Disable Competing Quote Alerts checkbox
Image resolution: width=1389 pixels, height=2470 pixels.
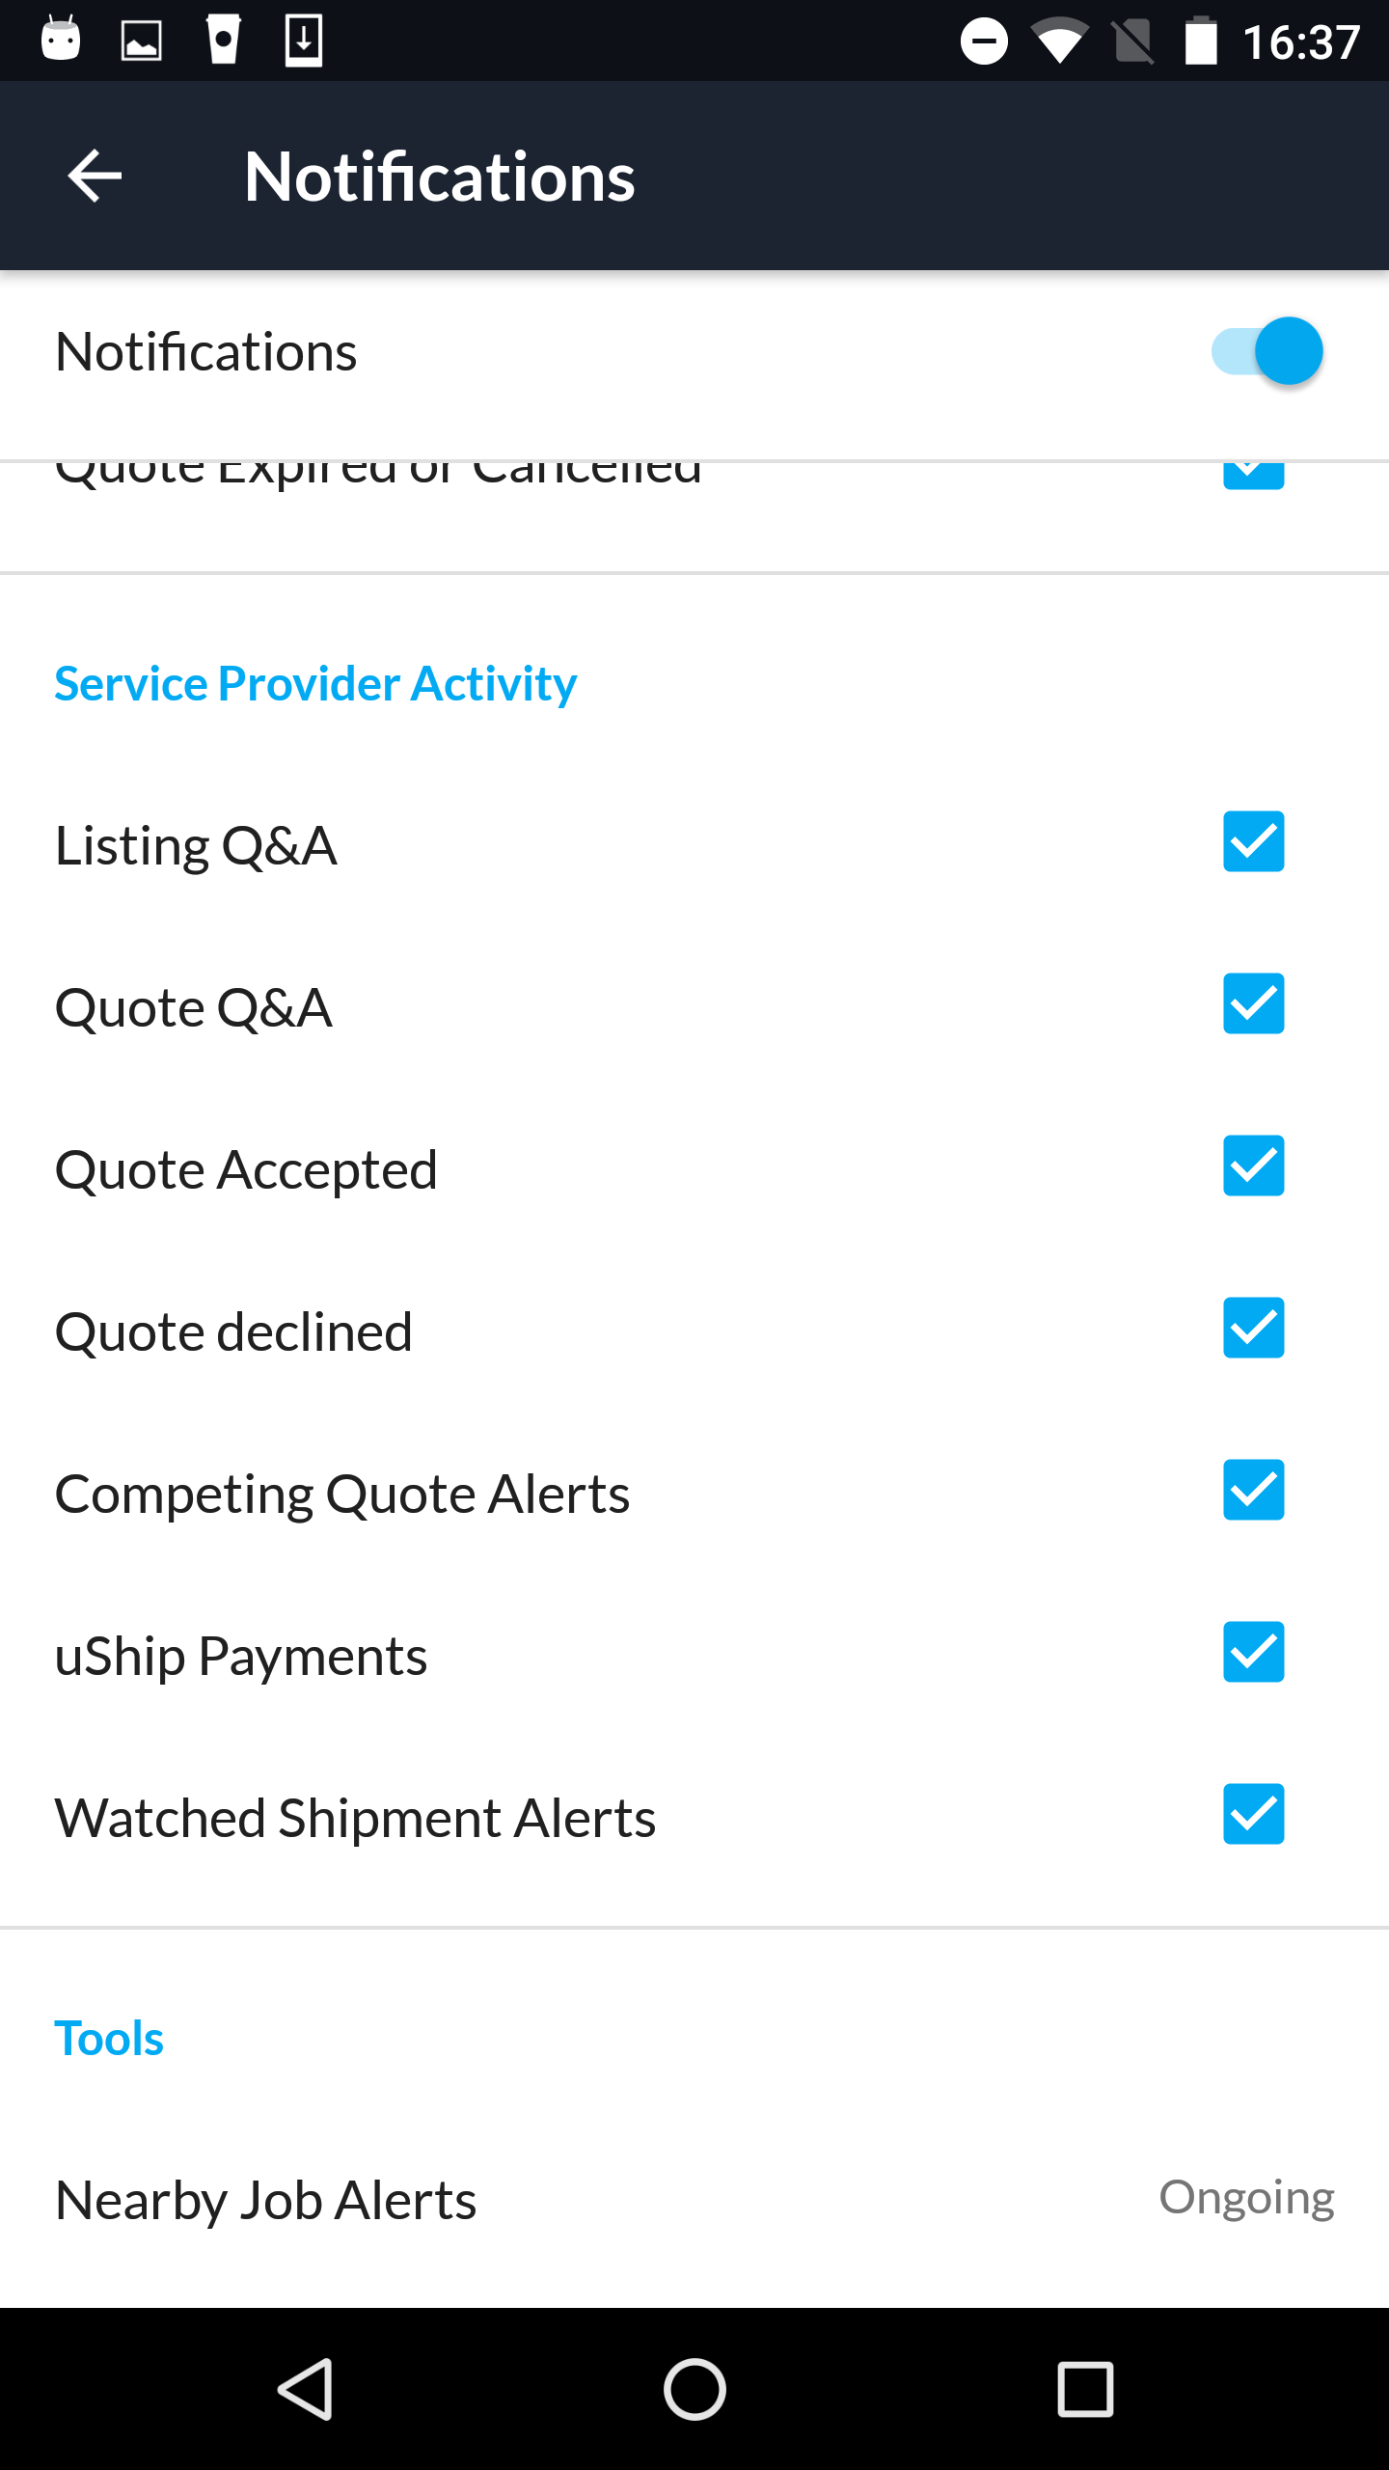[1253, 1490]
